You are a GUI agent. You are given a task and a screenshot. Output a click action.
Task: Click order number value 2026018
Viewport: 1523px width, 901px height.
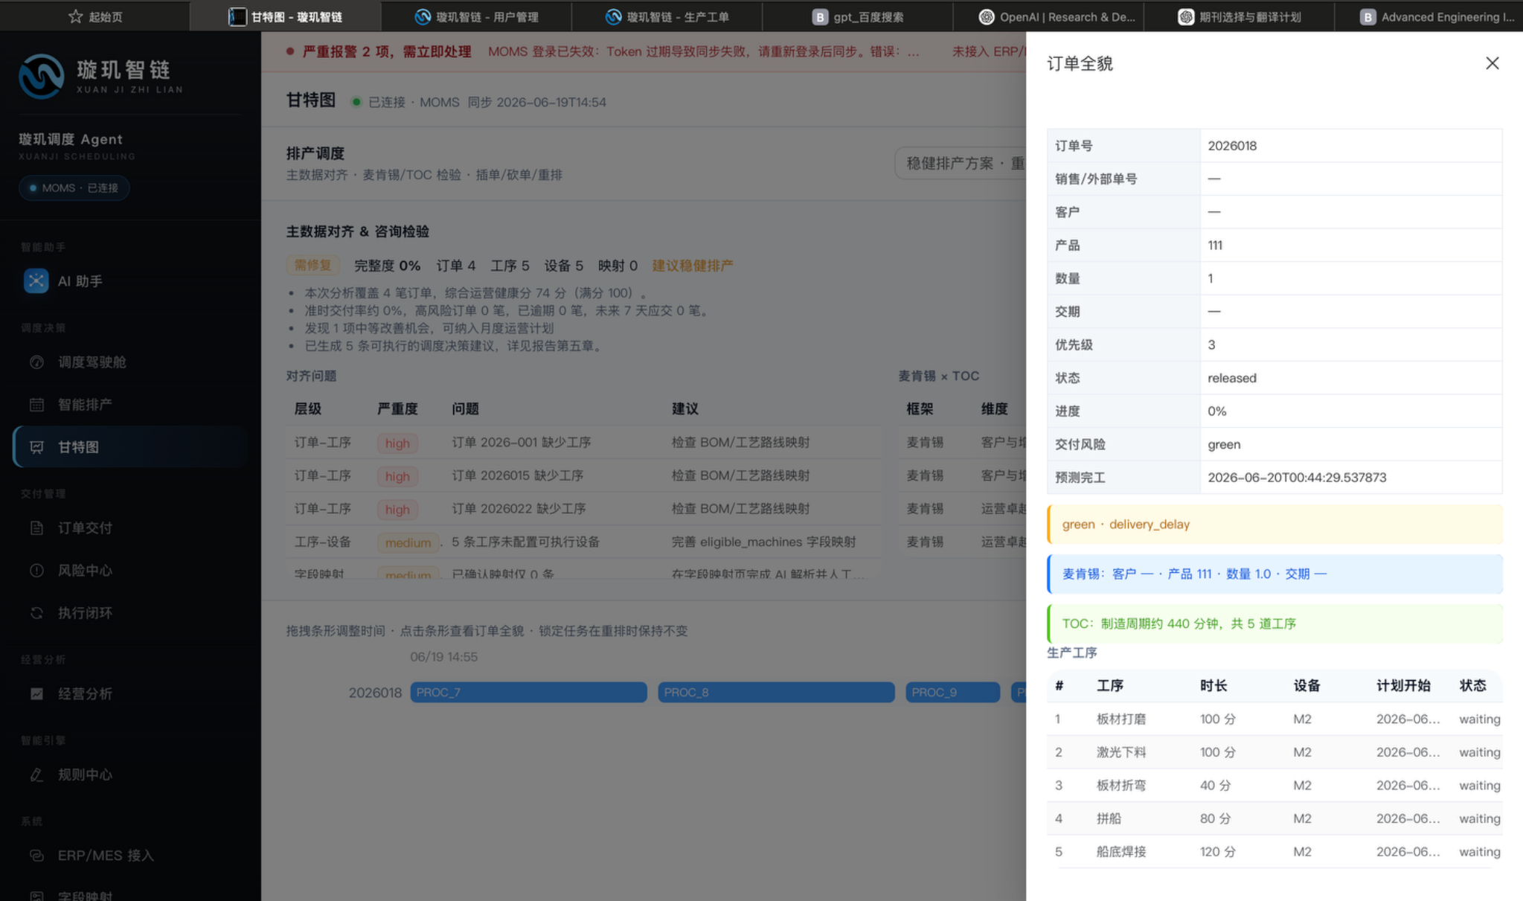1232,146
